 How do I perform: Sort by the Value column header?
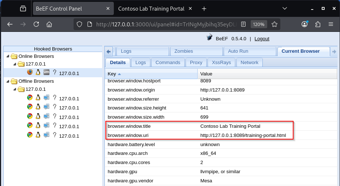click(267, 74)
